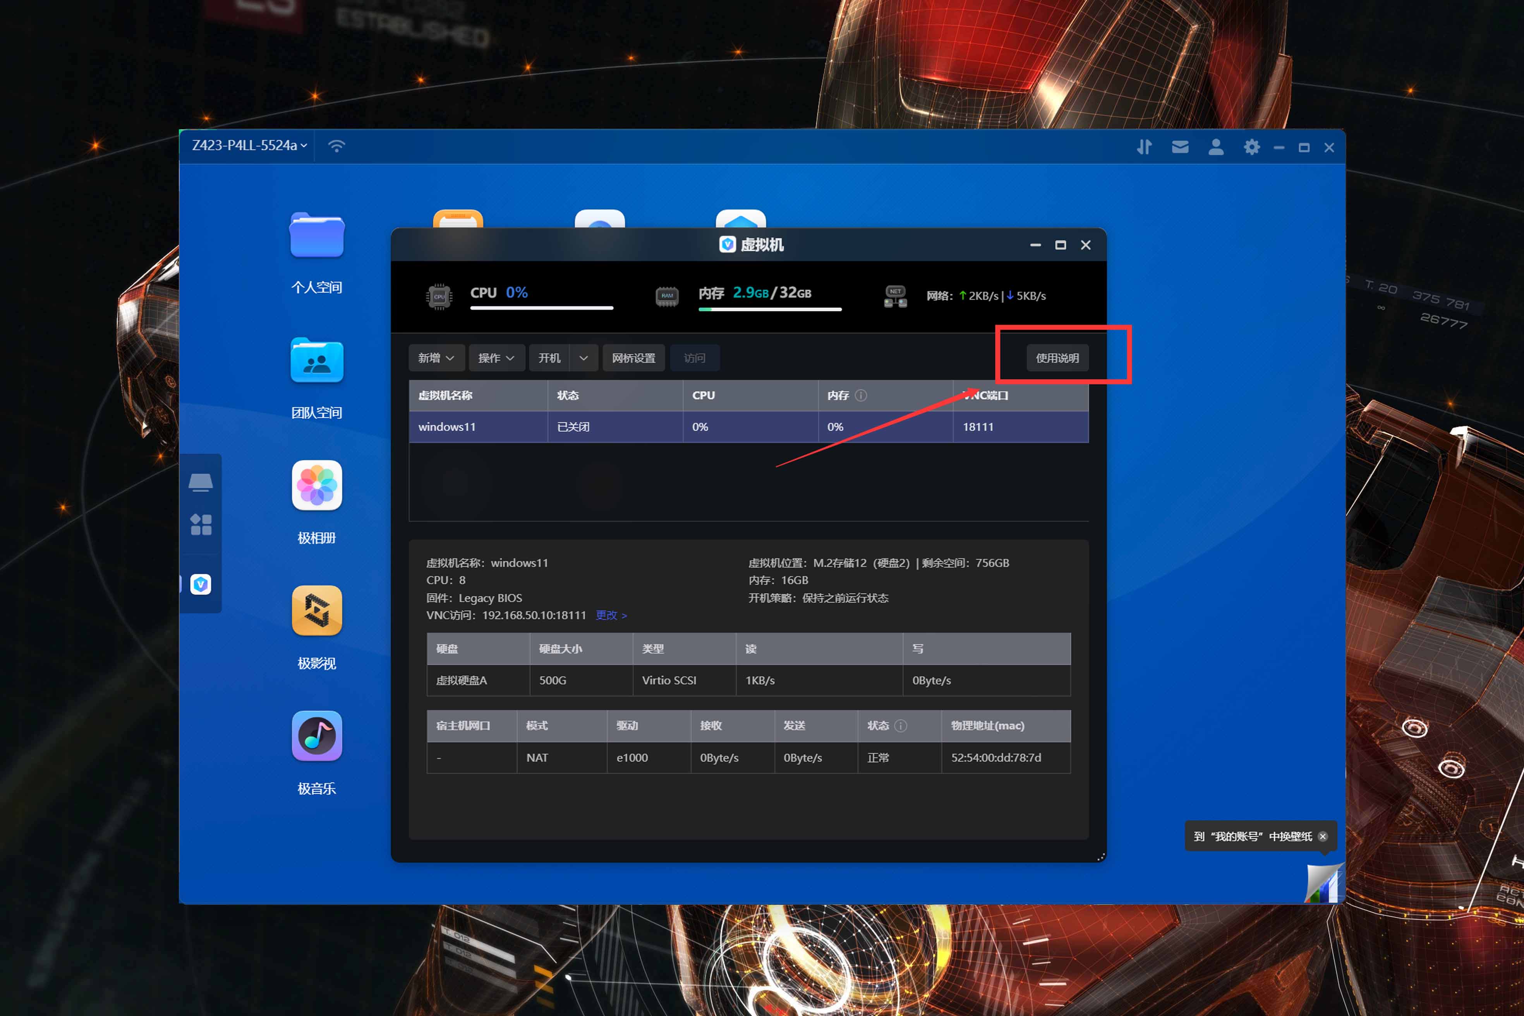The height and width of the screenshot is (1016, 1524).
Task: Click the NAT mode cell
Action: 562,757
